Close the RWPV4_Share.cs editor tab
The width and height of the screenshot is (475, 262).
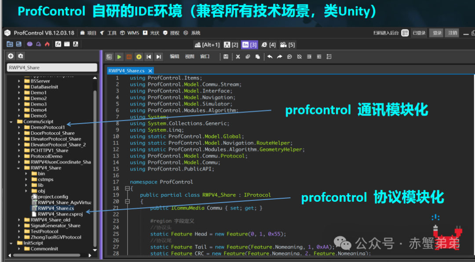point(150,70)
